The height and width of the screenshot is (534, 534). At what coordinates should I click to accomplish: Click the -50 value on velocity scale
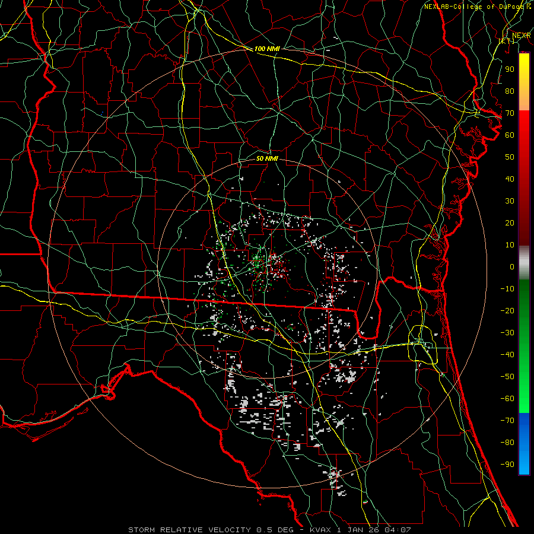tap(507, 376)
